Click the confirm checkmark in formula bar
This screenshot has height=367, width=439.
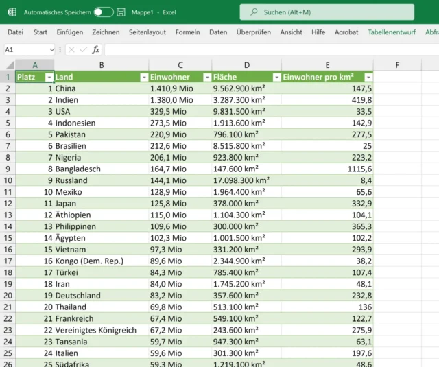click(84, 49)
